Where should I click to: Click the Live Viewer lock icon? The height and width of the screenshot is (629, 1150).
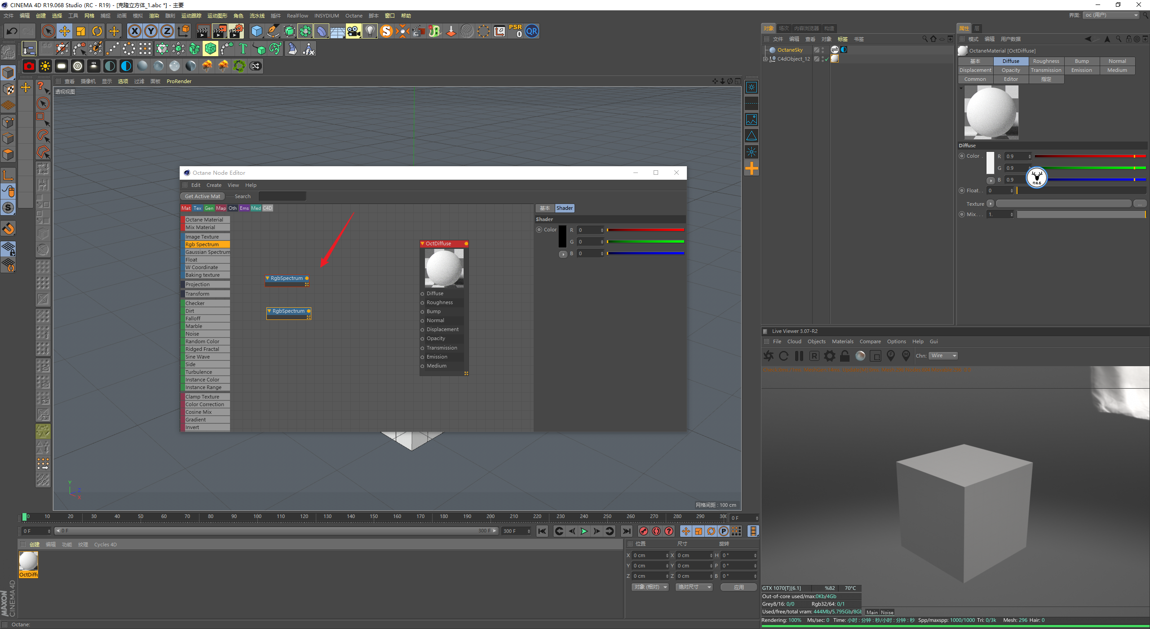pyautogui.click(x=844, y=355)
